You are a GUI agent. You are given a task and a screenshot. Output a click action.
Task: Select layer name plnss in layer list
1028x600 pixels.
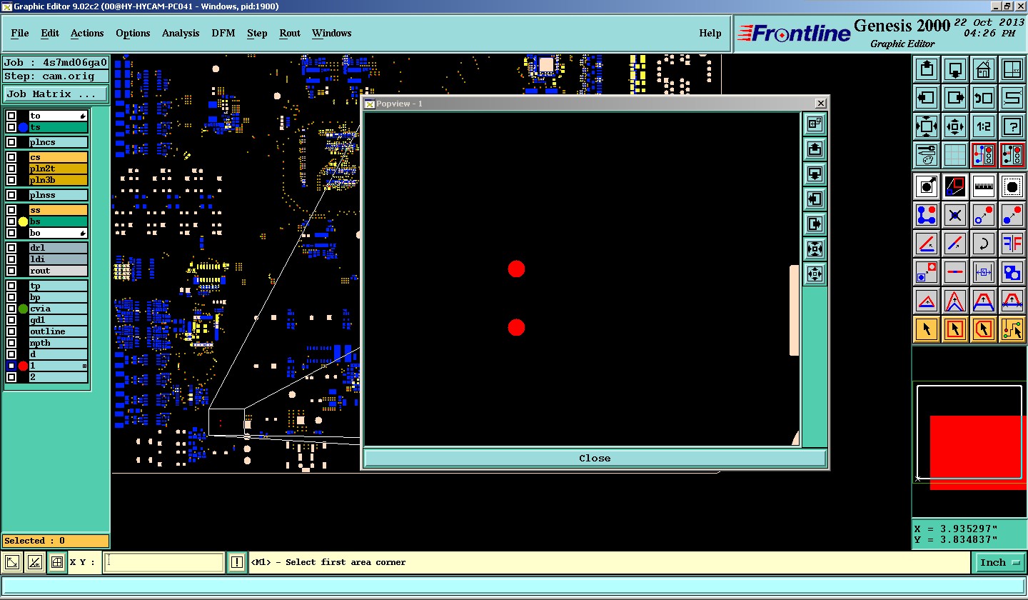tap(59, 195)
